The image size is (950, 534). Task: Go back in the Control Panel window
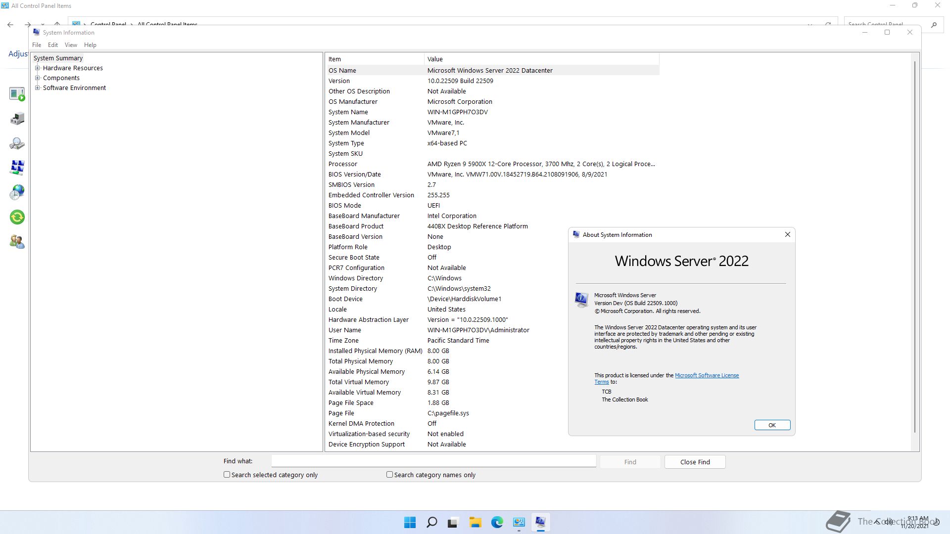[10, 24]
